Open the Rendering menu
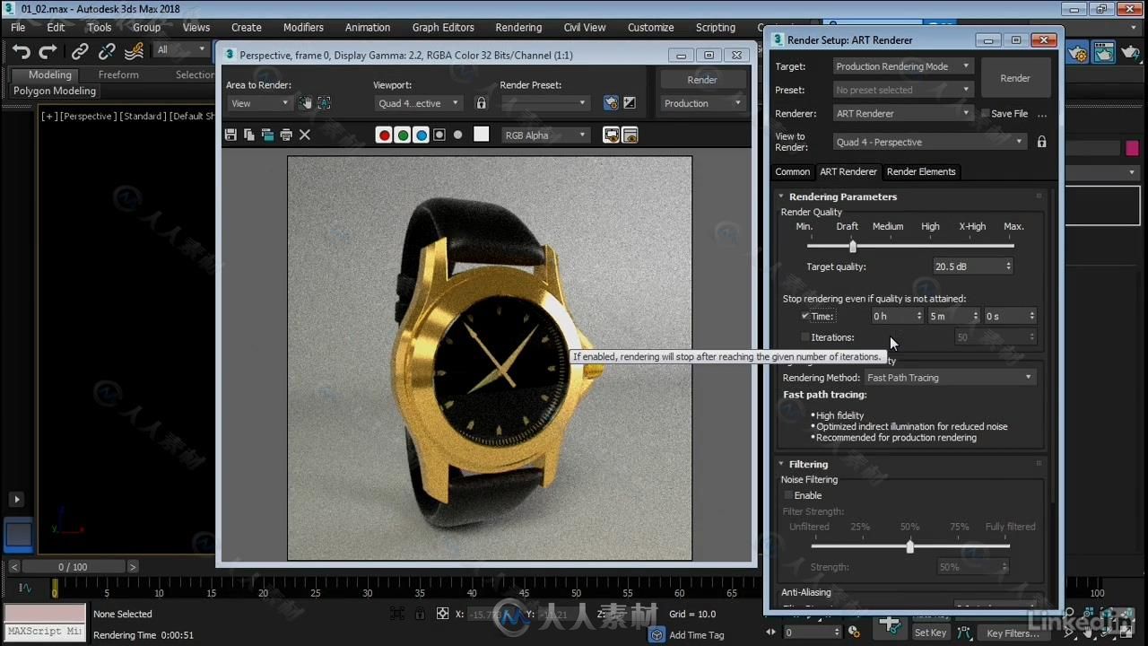This screenshot has width=1148, height=646. (518, 27)
